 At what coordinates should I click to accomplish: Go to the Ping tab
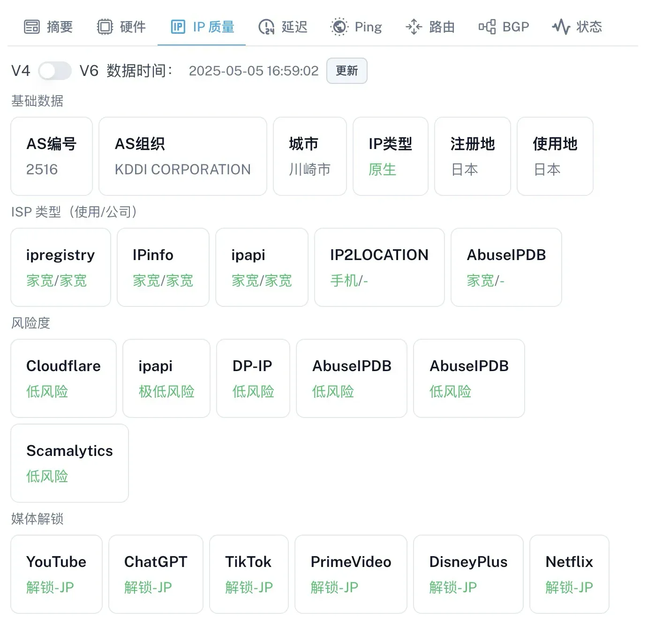click(x=356, y=27)
